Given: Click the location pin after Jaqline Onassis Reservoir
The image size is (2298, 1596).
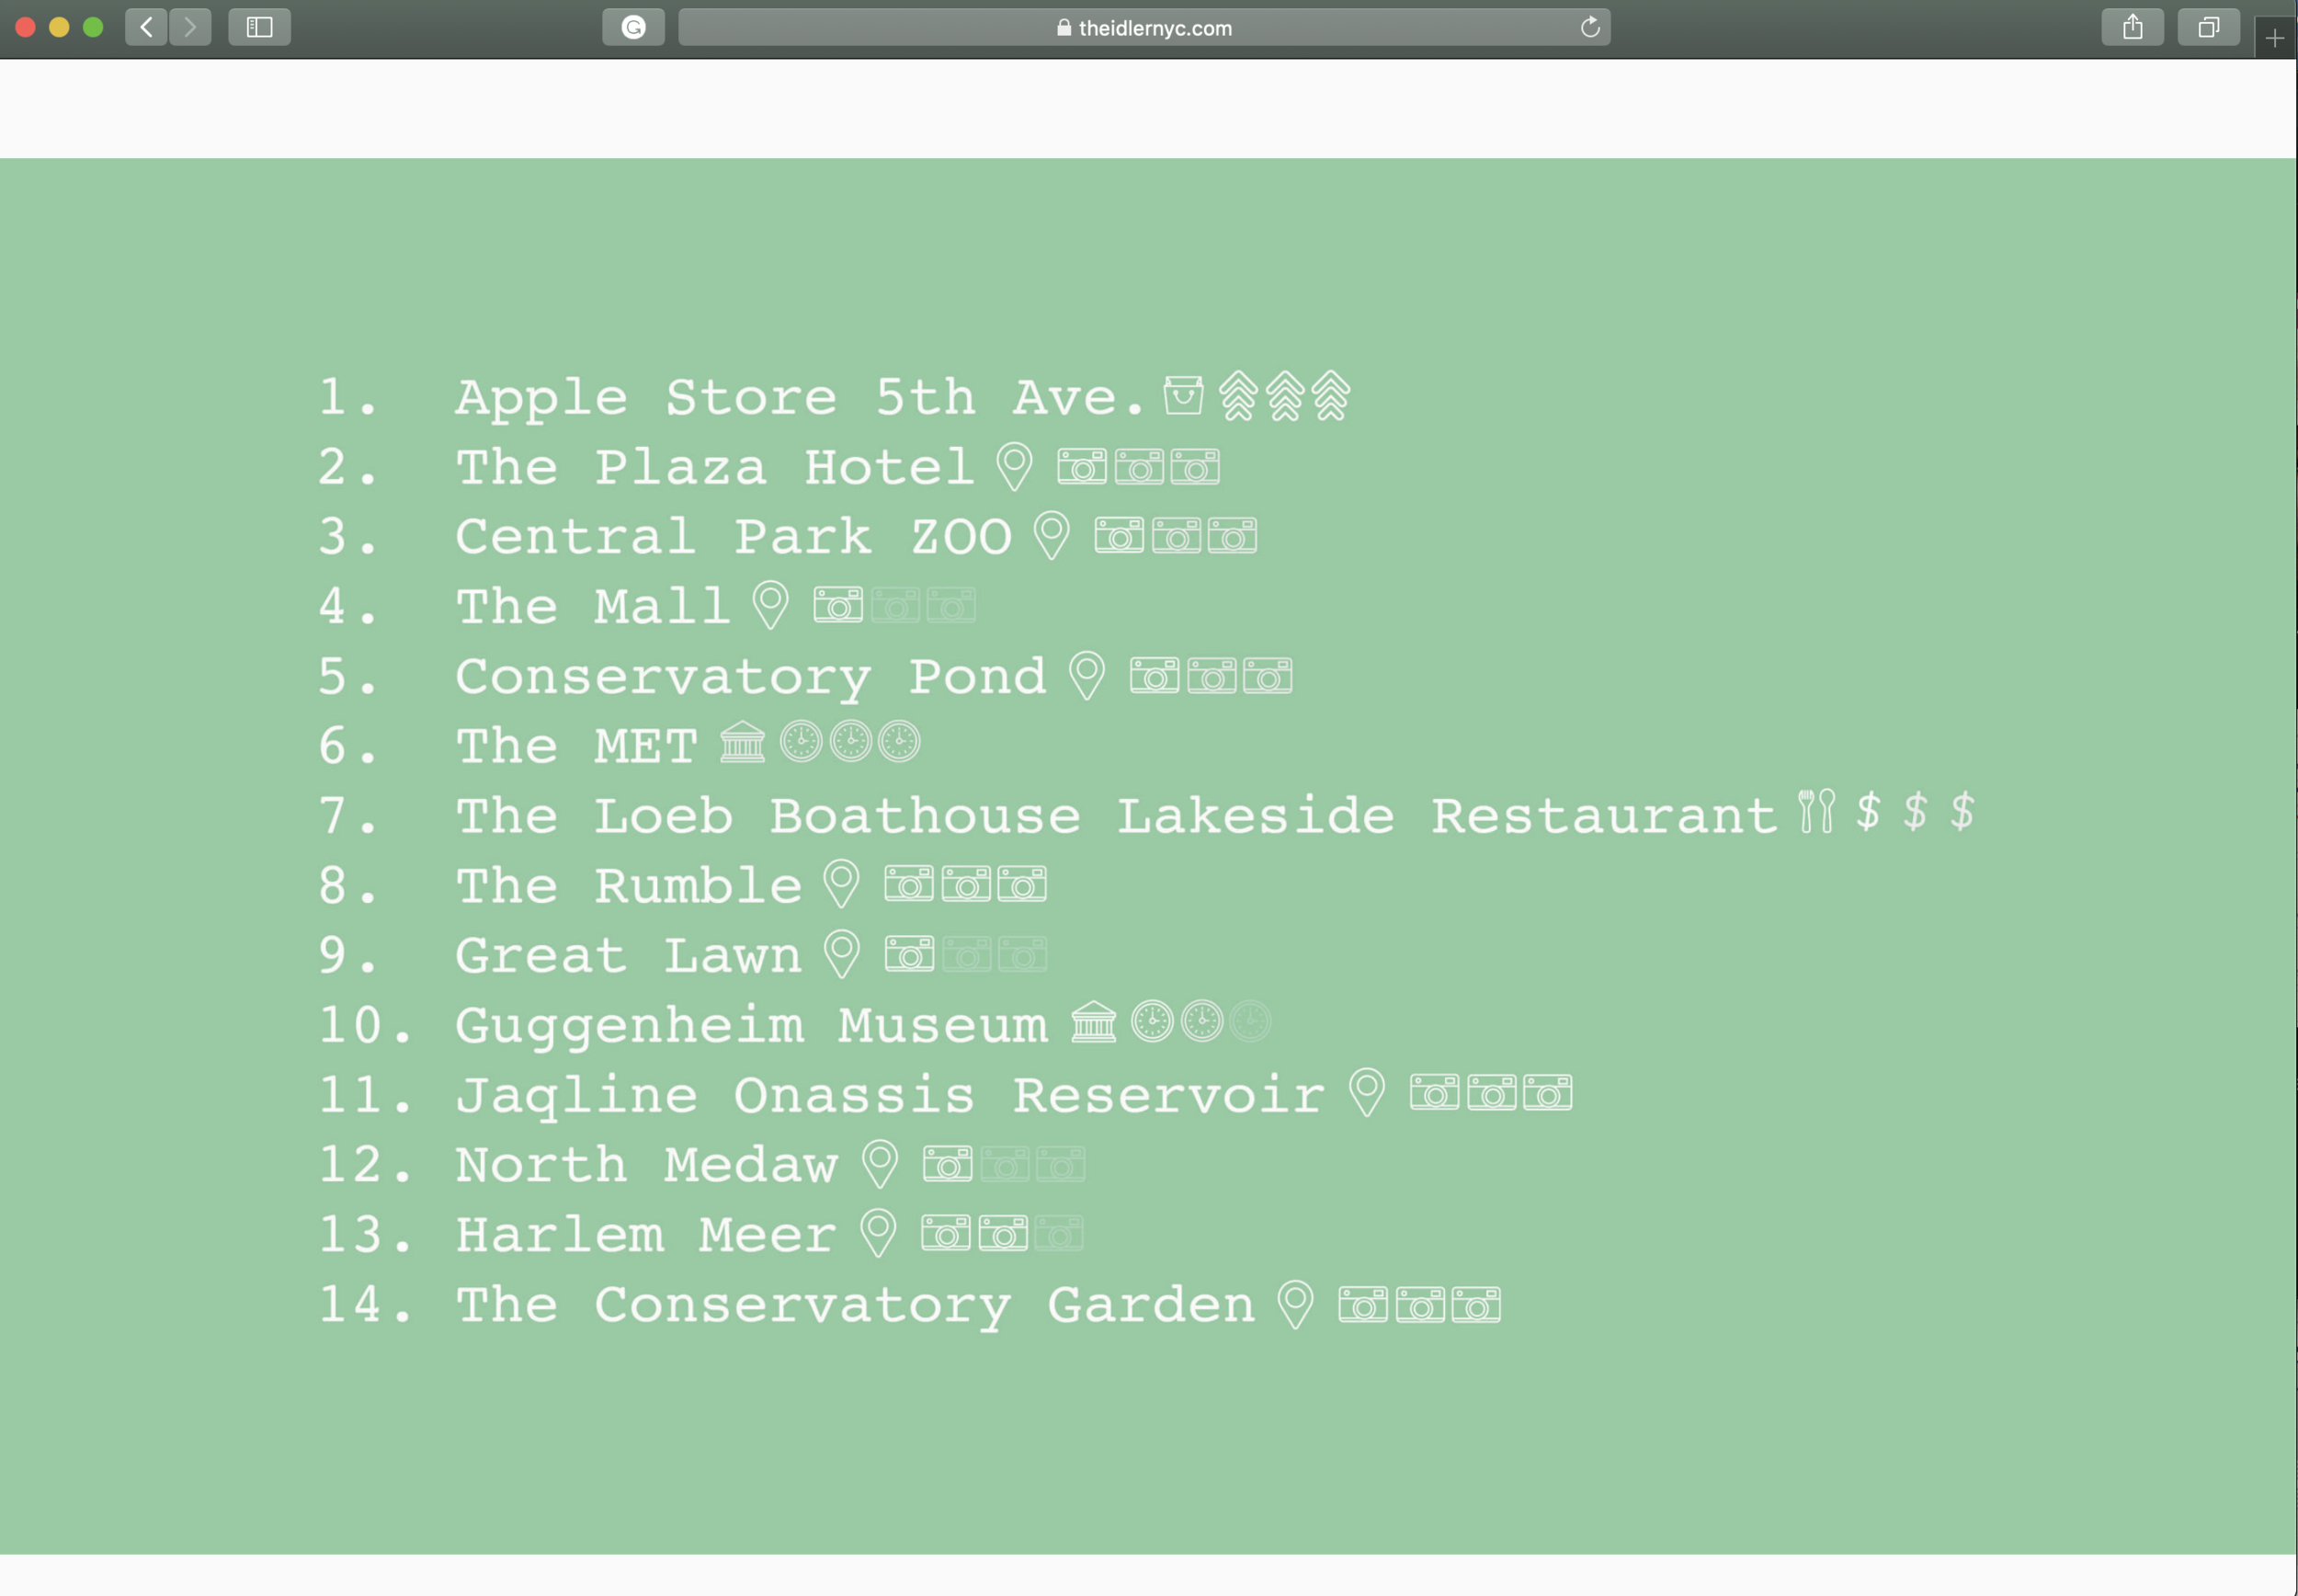Looking at the screenshot, I should [1367, 1093].
